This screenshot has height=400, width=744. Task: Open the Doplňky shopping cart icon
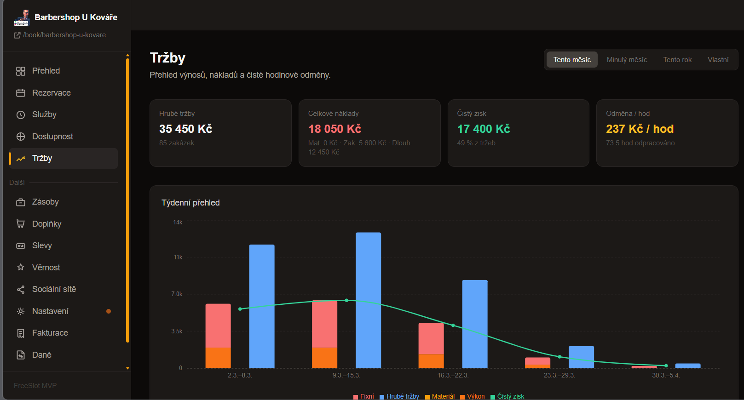(x=21, y=224)
